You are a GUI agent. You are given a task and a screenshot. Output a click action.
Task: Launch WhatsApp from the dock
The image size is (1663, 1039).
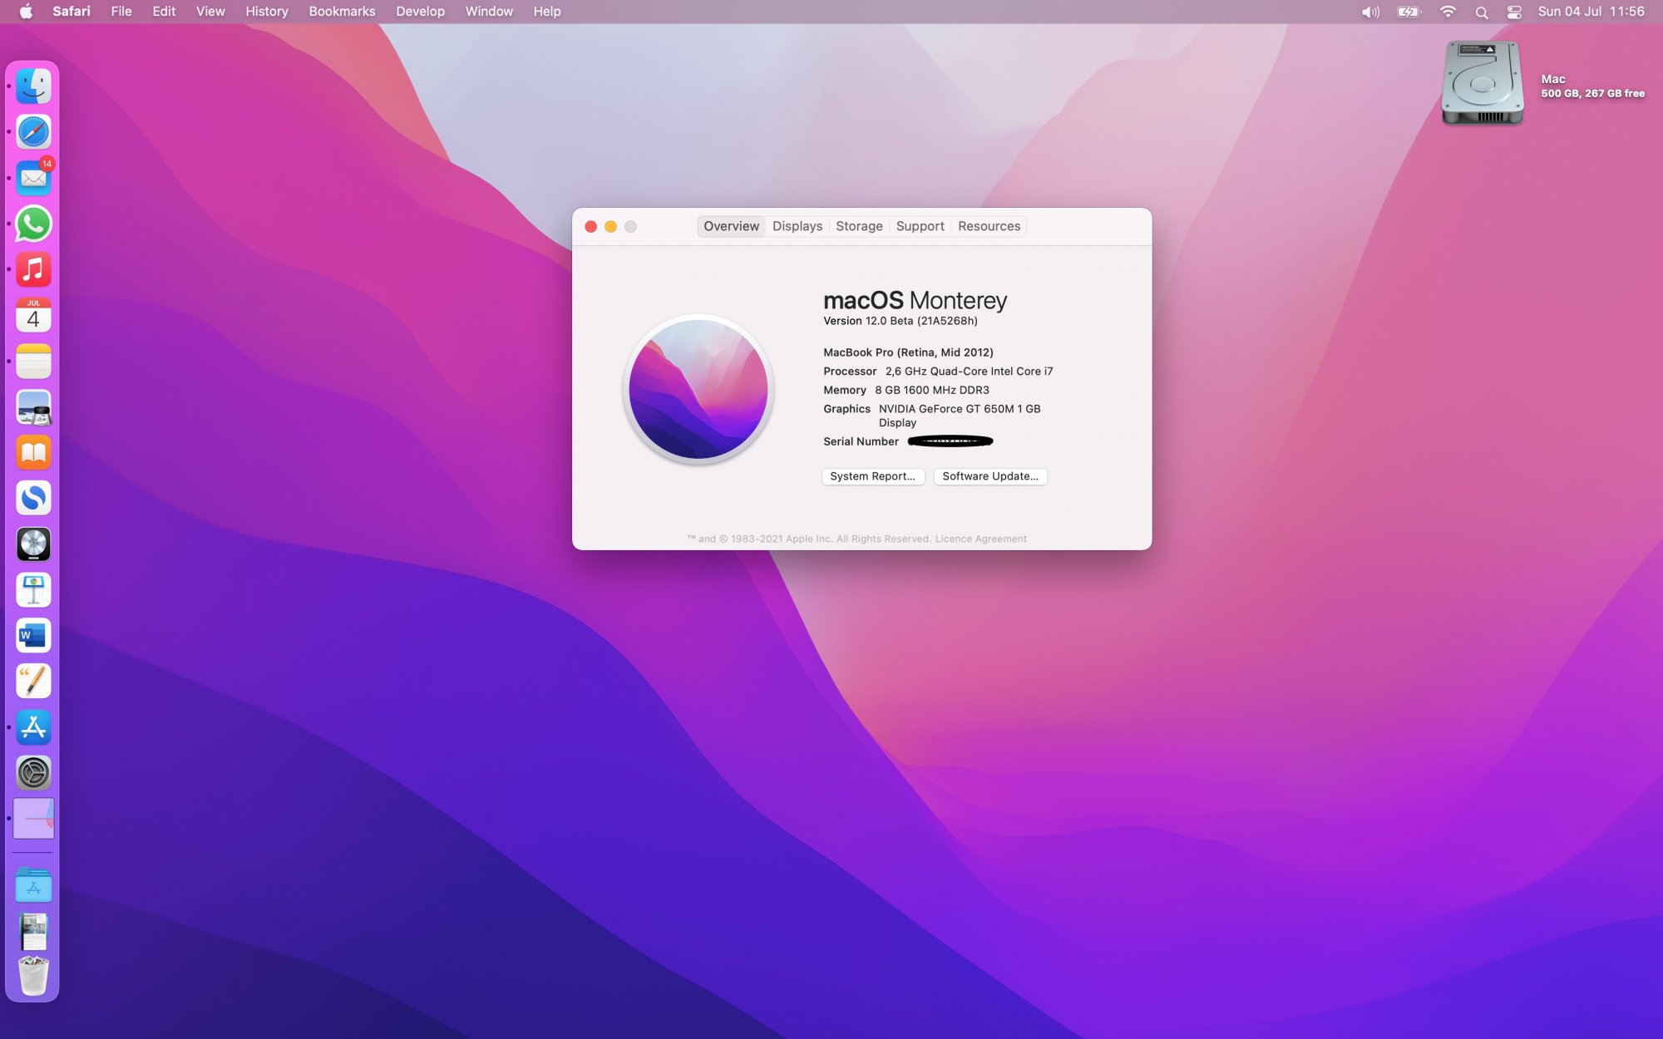pyautogui.click(x=33, y=224)
